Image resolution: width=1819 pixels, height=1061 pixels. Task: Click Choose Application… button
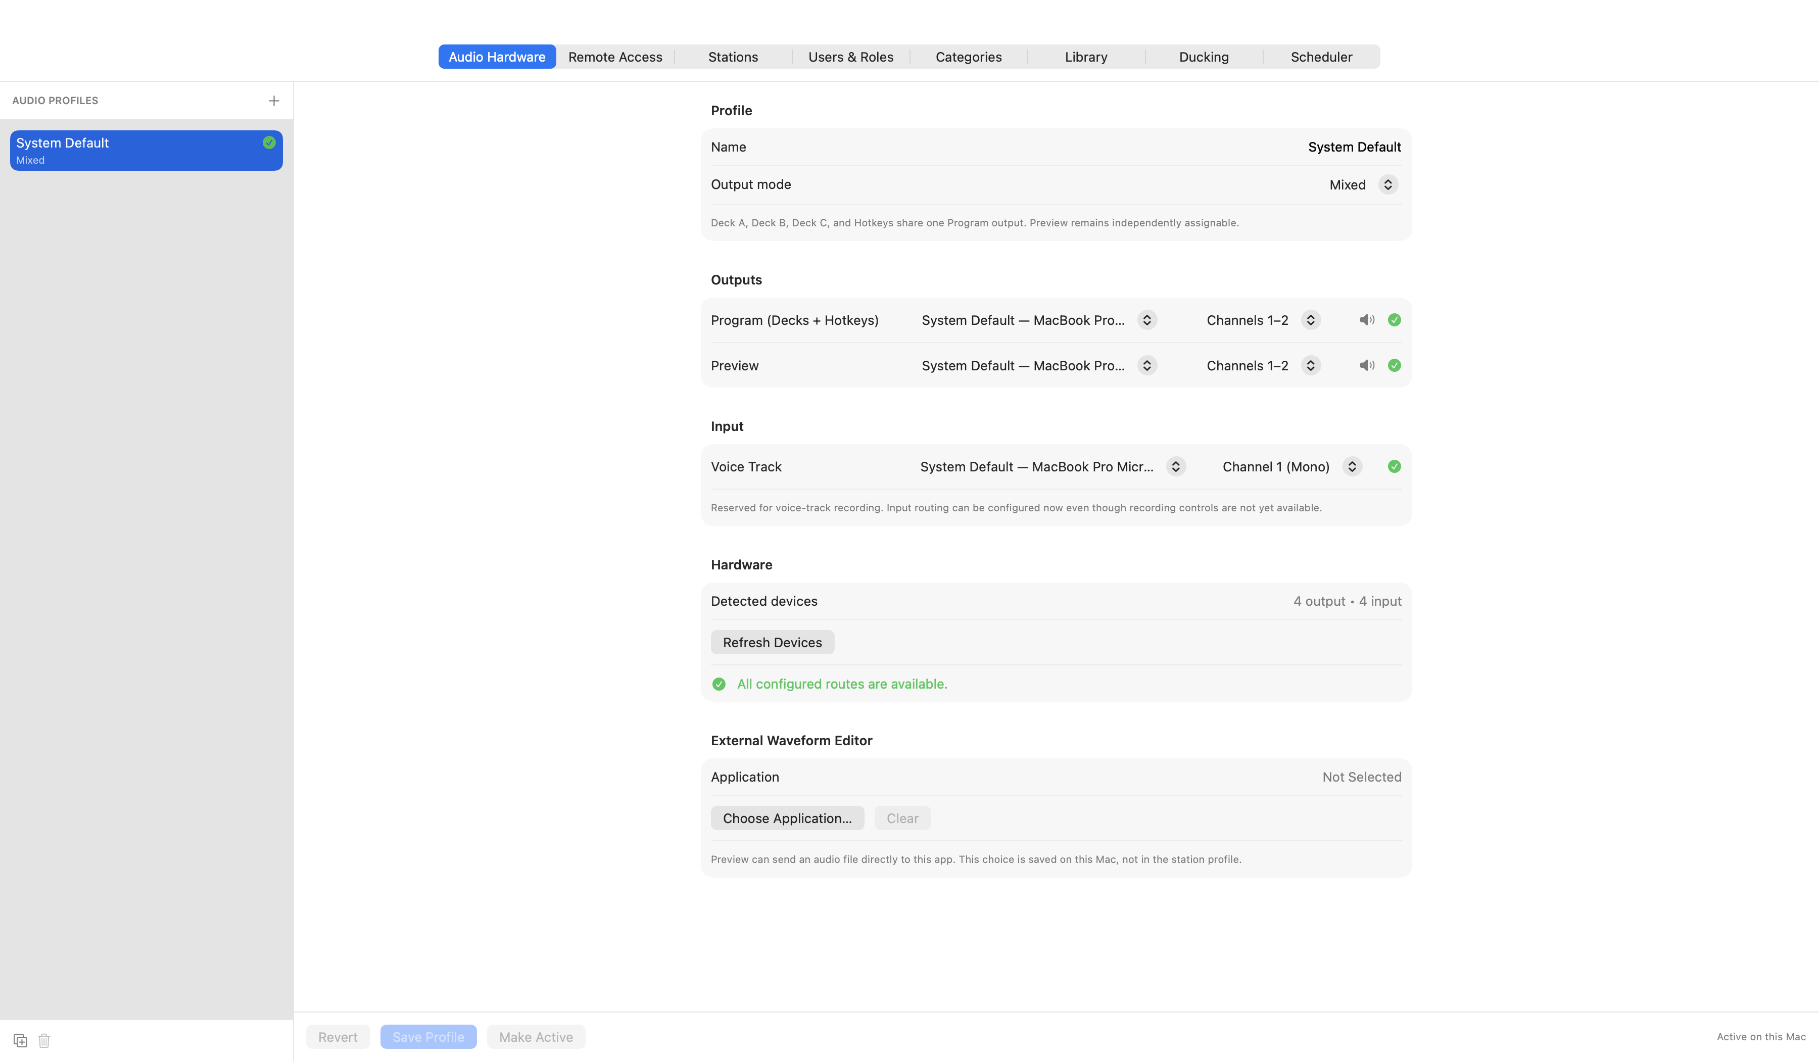tap(788, 818)
